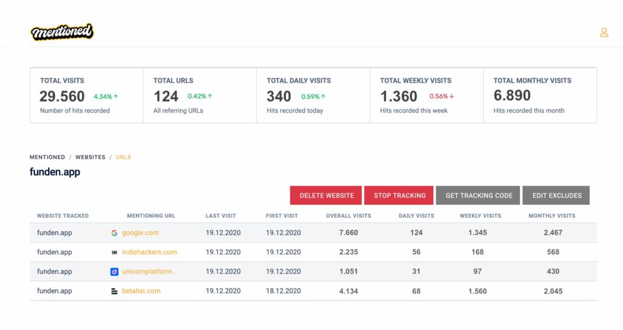This screenshot has width=623, height=330.
Task: Open the betalist.com link
Action: (x=141, y=290)
